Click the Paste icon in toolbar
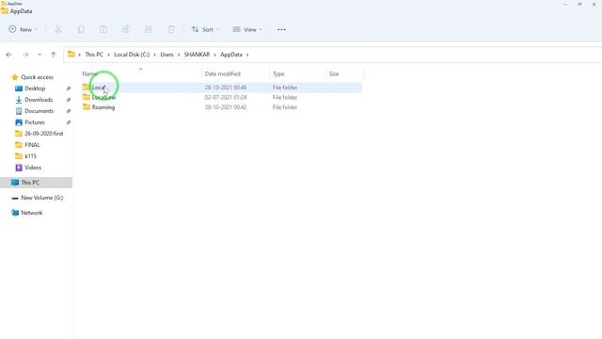This screenshot has width=602, height=339. tap(103, 29)
